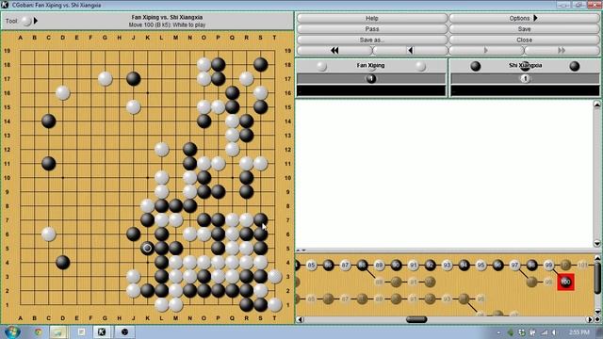Select move 85 in game tree main line
This screenshot has width=603, height=339.
coord(311,266)
